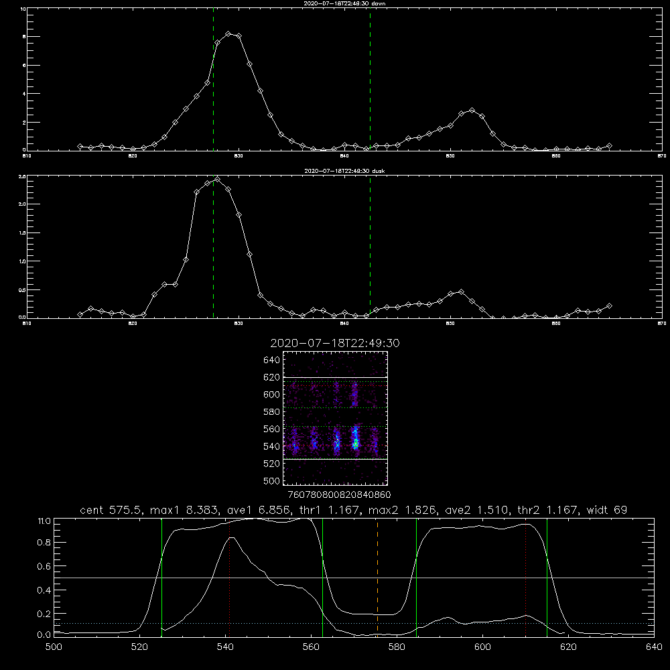Click the 'ave2 1.510' value
The width and height of the screenshot is (670, 670).
tap(476, 510)
